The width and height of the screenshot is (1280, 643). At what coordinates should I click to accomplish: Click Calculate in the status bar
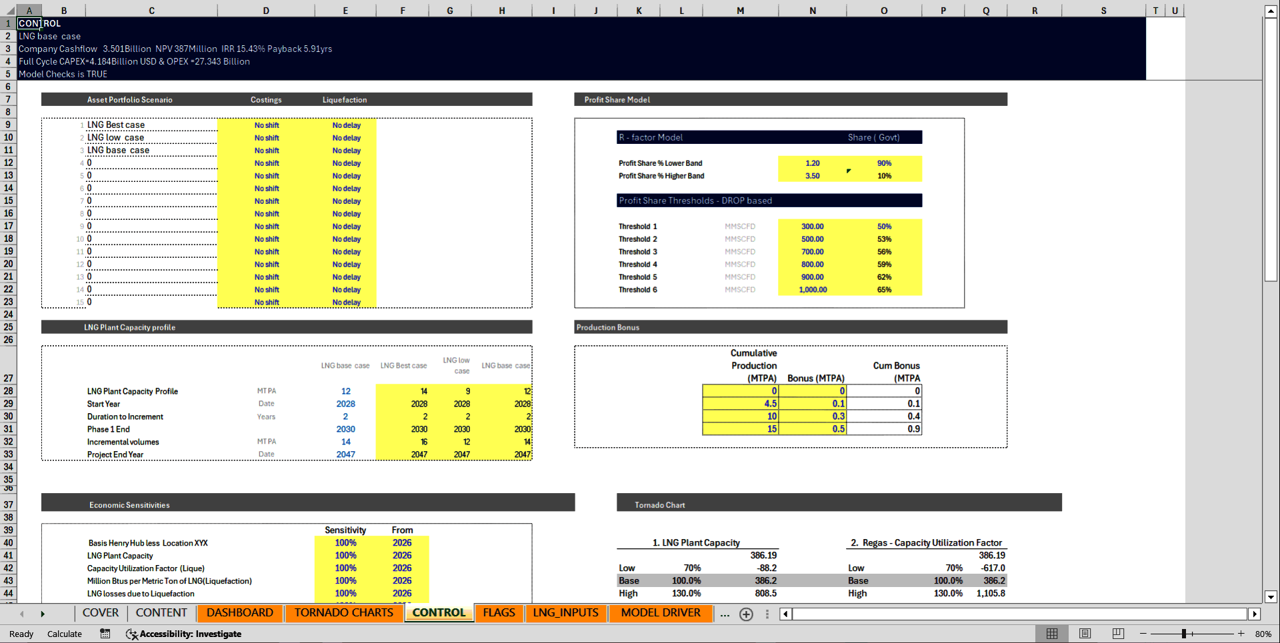click(x=64, y=634)
